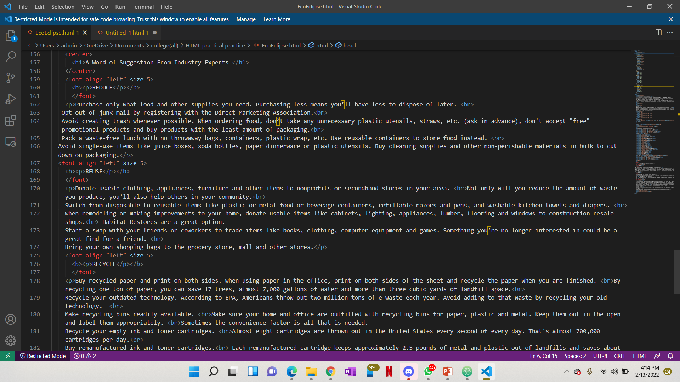Open the Remote Explorer view
680x382 pixels.
pyautogui.click(x=11, y=141)
